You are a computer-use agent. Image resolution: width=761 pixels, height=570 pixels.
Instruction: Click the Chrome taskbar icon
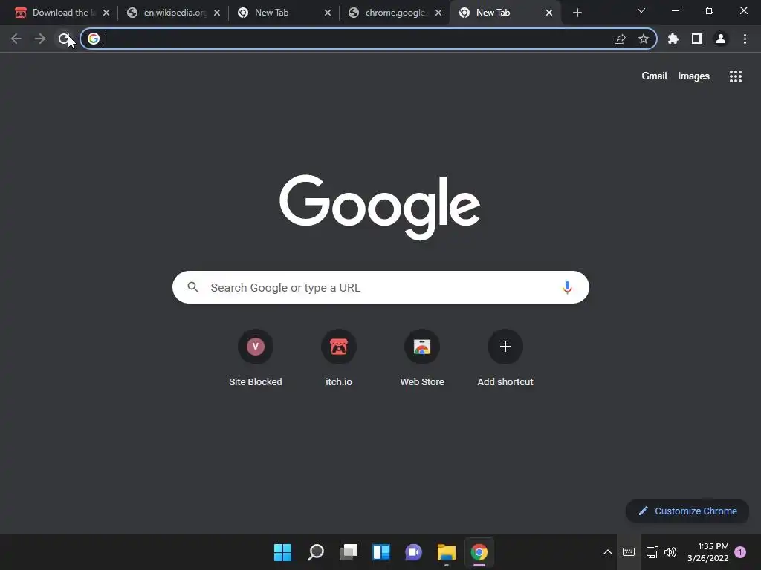(x=479, y=552)
